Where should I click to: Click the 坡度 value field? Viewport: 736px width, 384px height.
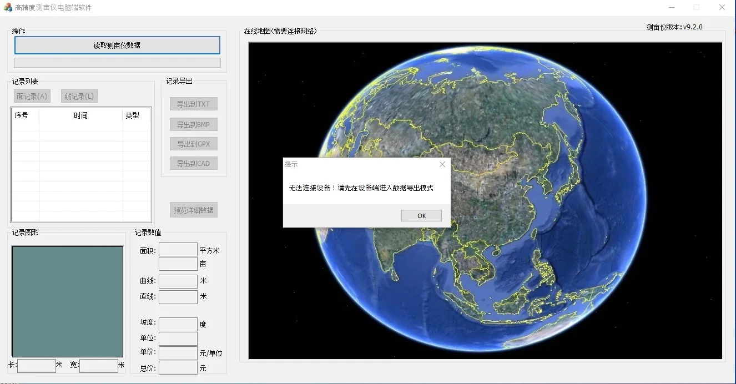click(x=178, y=324)
